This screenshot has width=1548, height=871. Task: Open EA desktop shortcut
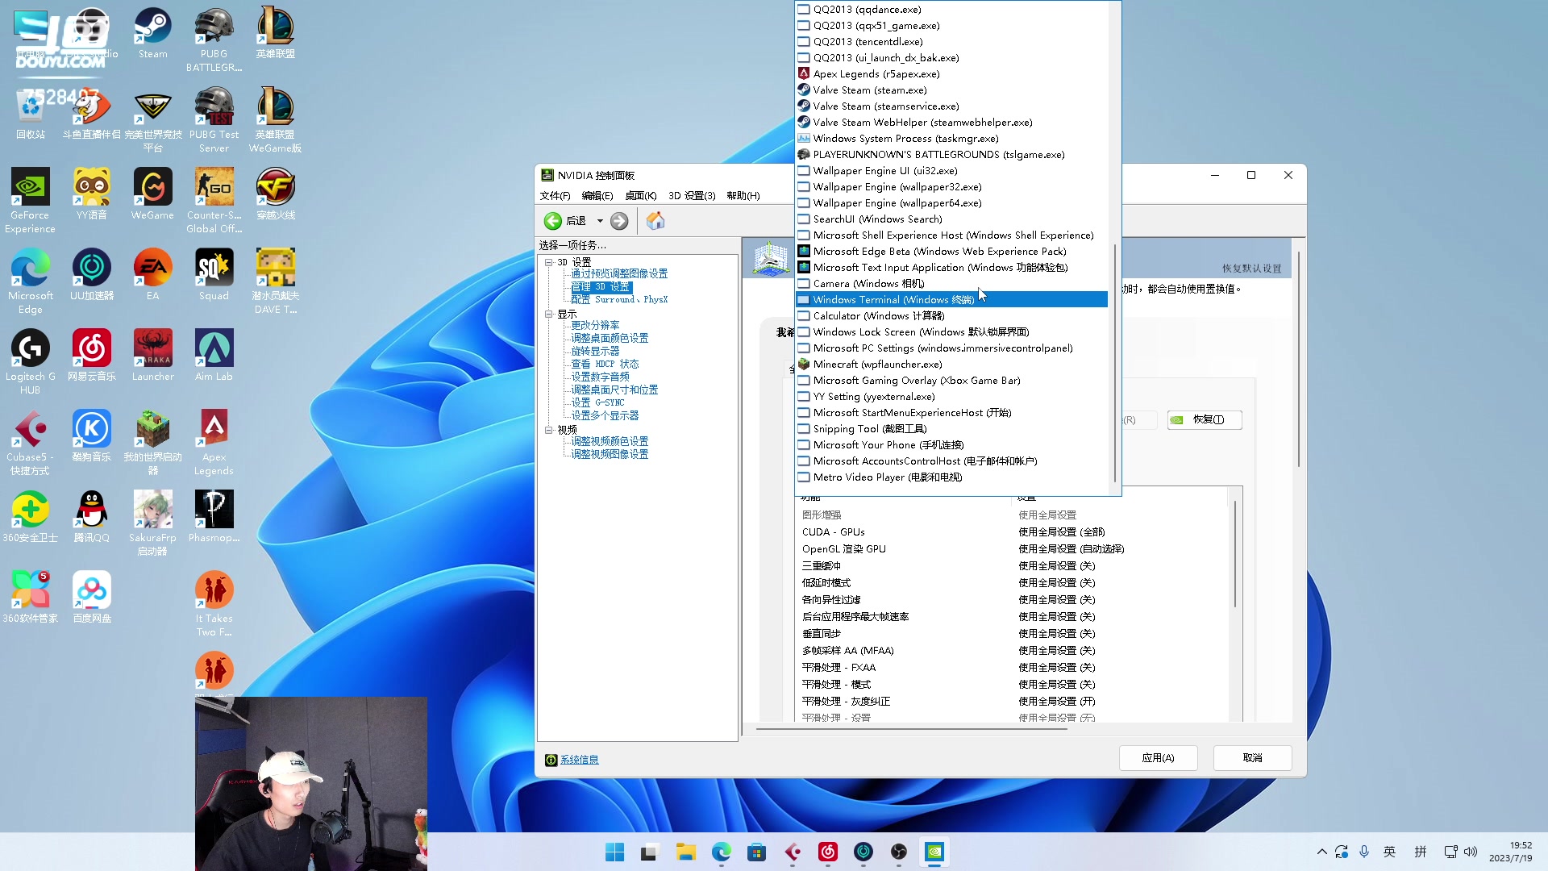pyautogui.click(x=152, y=276)
